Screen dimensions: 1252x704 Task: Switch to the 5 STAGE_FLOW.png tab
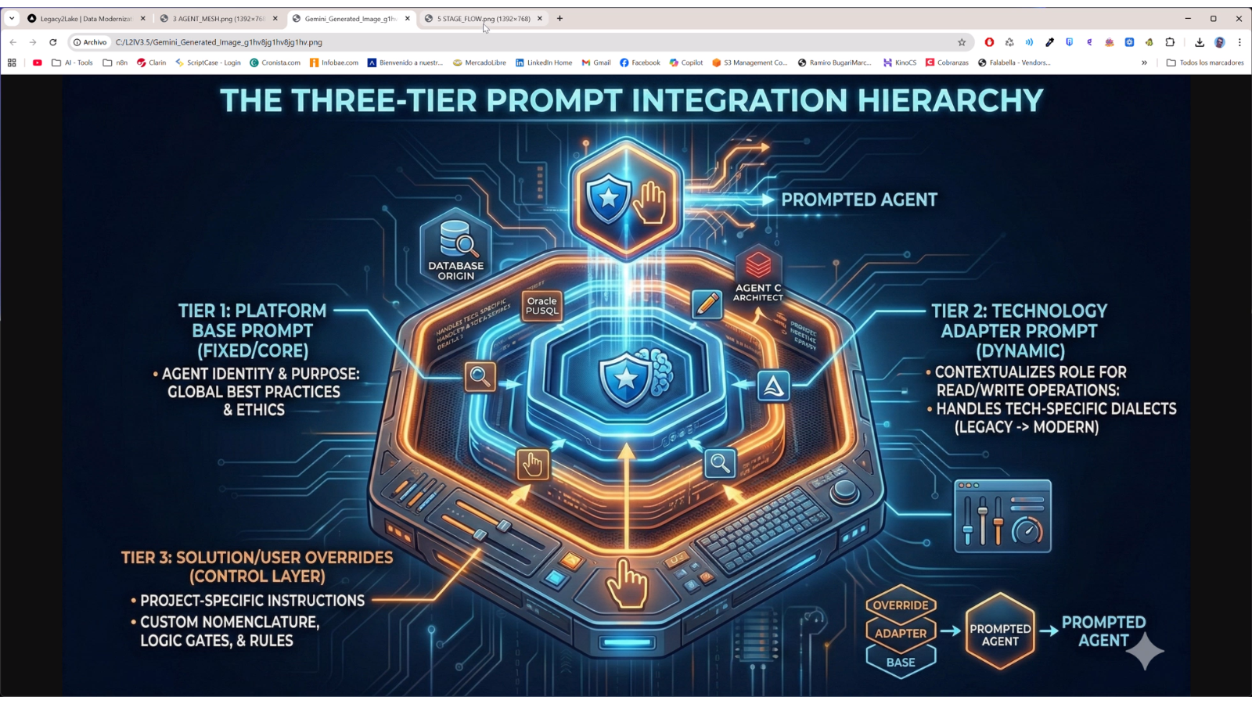tap(481, 17)
